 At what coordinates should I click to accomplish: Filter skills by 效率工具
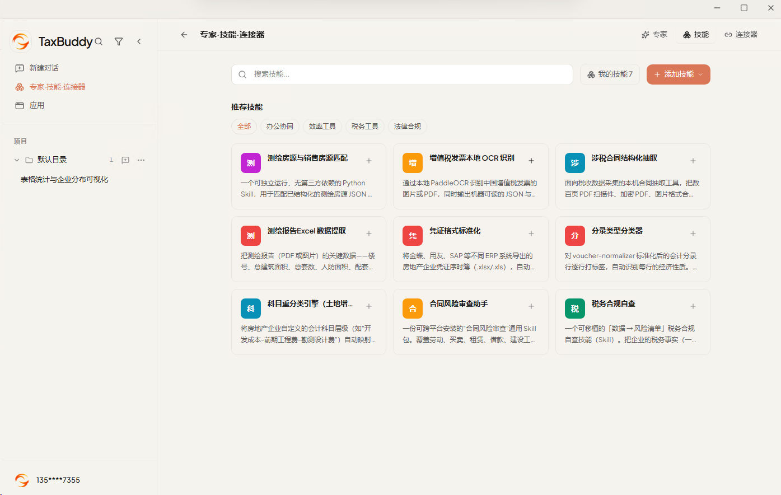pos(322,127)
